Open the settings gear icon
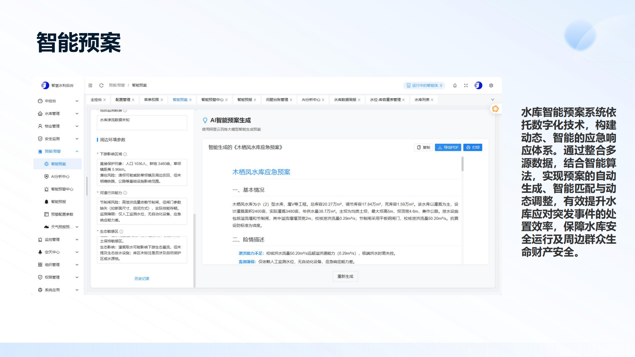This screenshot has width=635, height=357. click(x=491, y=85)
